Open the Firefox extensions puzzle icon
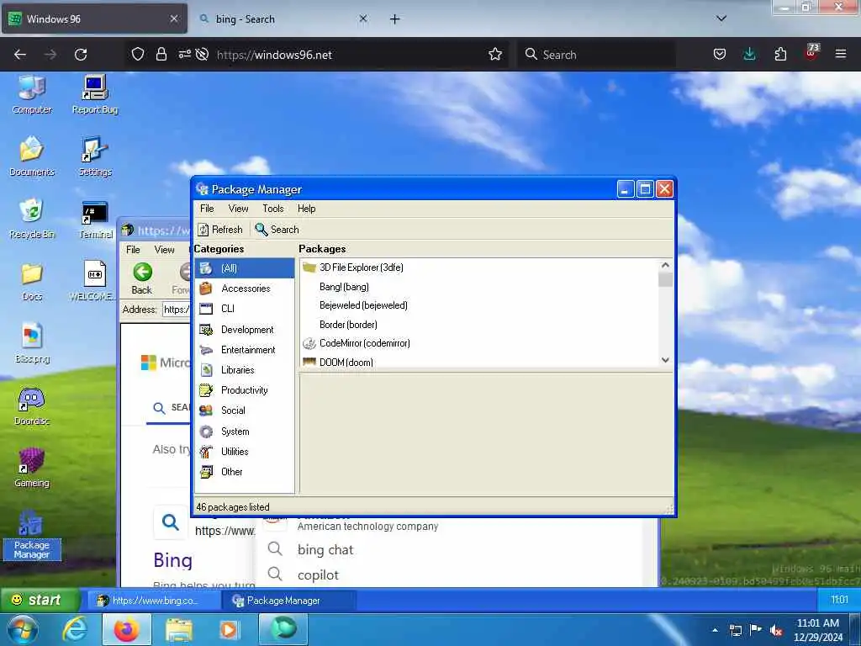Viewport: 861px width, 646px height. (x=780, y=55)
